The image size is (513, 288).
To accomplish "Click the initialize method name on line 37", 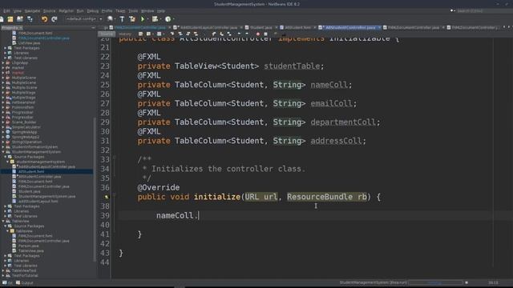I will [x=217, y=197].
